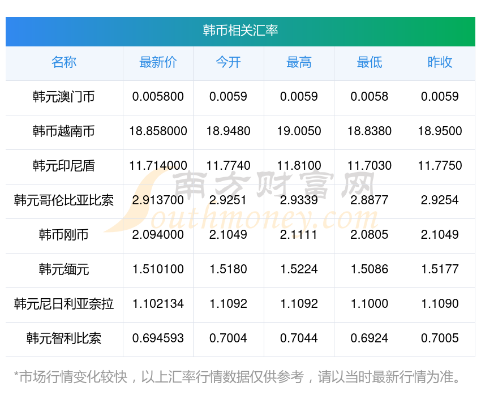Select the 昨收 column header
Viewport: 481px width, 395px height.
pyautogui.click(x=440, y=62)
